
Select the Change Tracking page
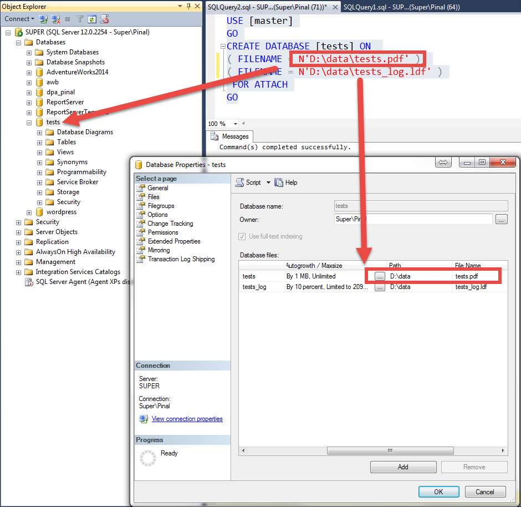coord(161,223)
